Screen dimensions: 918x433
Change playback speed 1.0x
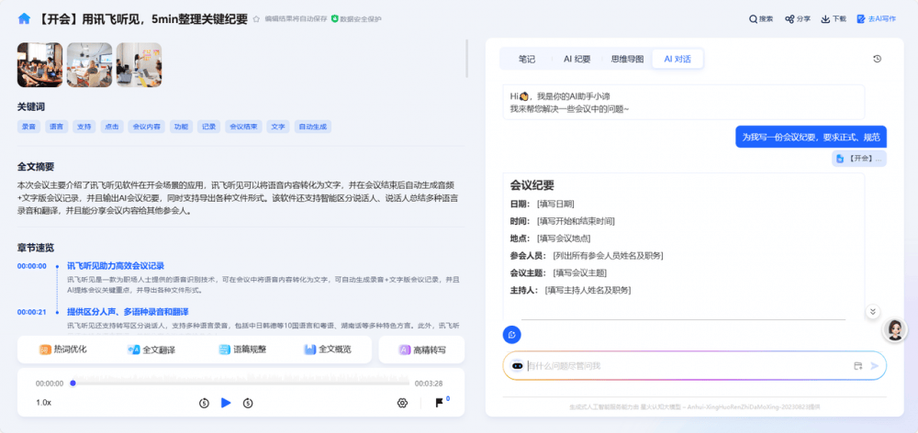[x=44, y=403]
